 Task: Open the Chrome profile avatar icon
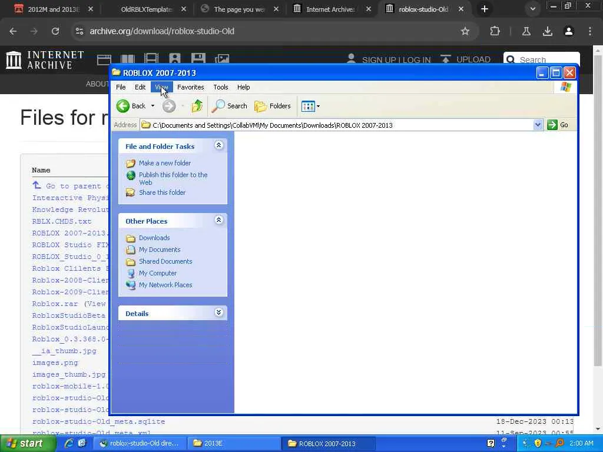click(569, 31)
